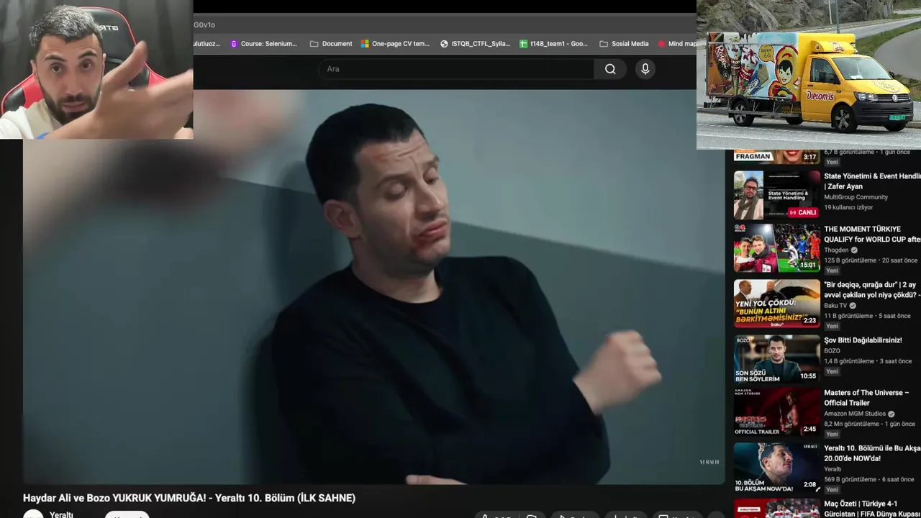Open 'THE MOMENT TÜRKİYE QUALIFY' video title
921x518 pixels.
[x=872, y=235]
